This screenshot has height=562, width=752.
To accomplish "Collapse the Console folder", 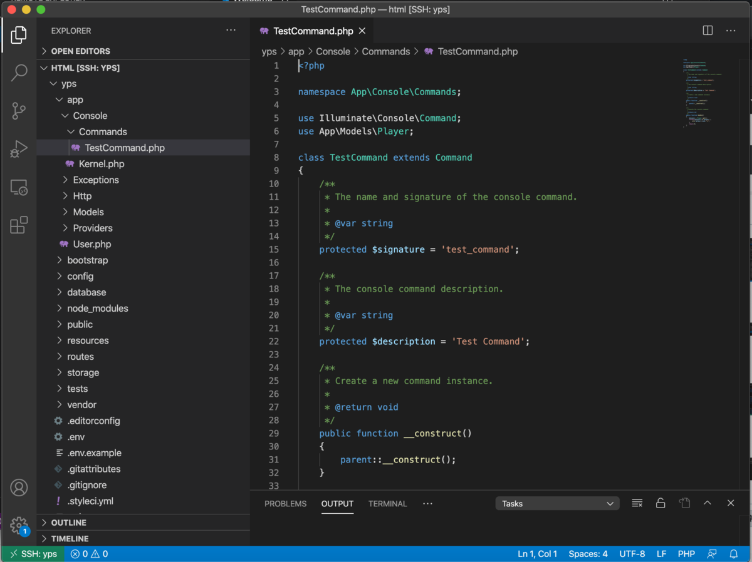I will pos(143,116).
